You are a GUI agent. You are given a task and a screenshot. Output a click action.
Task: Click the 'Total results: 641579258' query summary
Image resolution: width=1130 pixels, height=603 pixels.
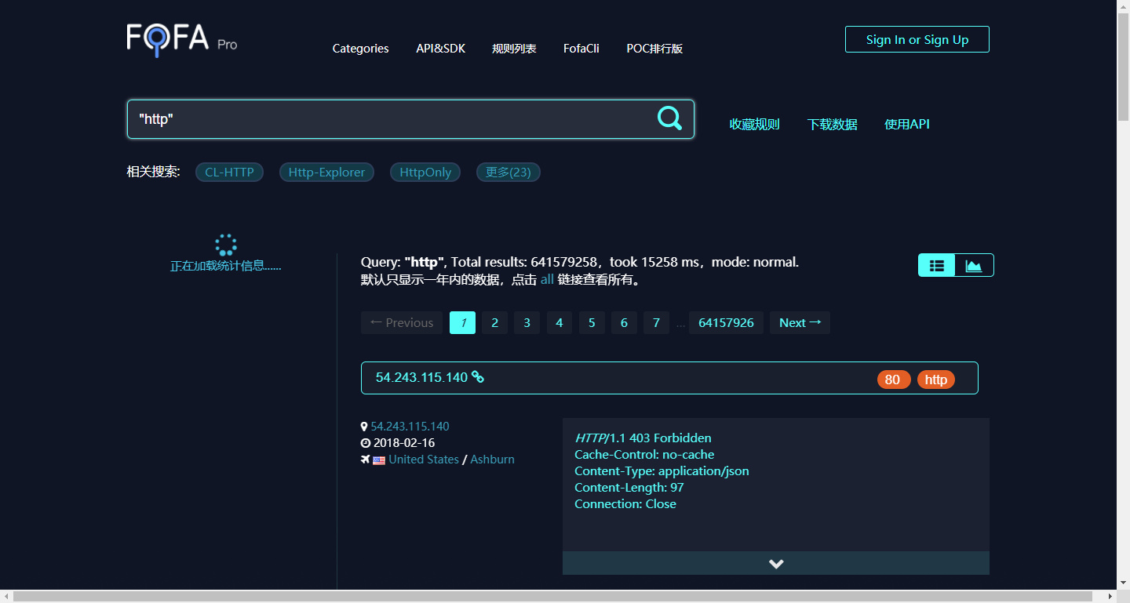525,262
